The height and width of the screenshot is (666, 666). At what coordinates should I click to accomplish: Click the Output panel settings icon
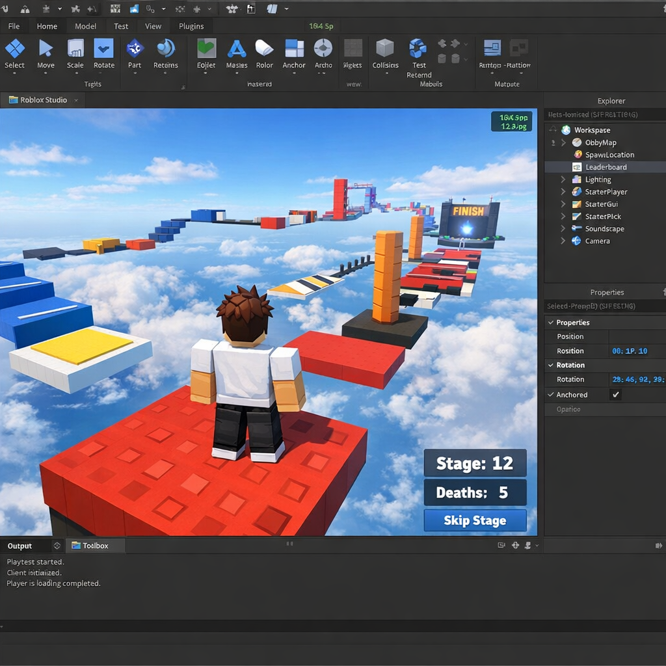coord(57,546)
